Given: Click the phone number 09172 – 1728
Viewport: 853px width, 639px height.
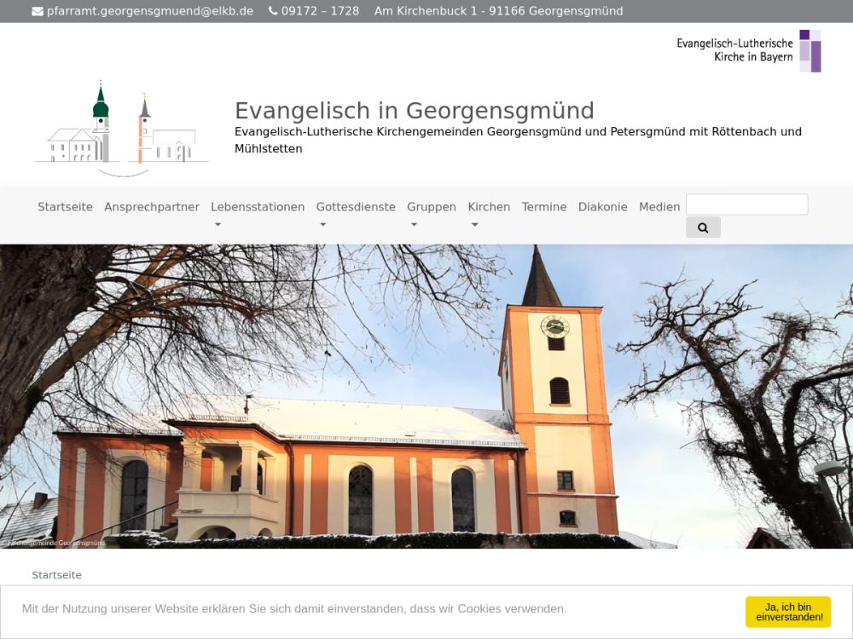Looking at the screenshot, I should [320, 11].
